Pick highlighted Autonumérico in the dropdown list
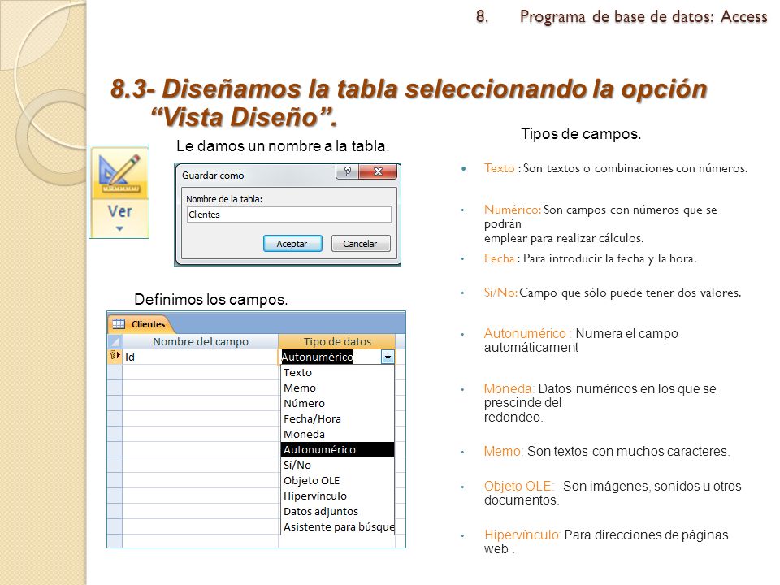This screenshot has width=780, height=585. (x=337, y=449)
